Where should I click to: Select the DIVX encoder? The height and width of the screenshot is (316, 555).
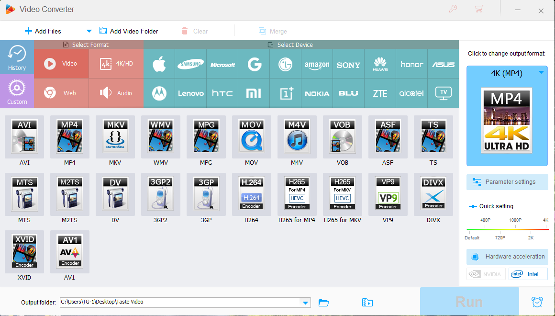[433, 194]
